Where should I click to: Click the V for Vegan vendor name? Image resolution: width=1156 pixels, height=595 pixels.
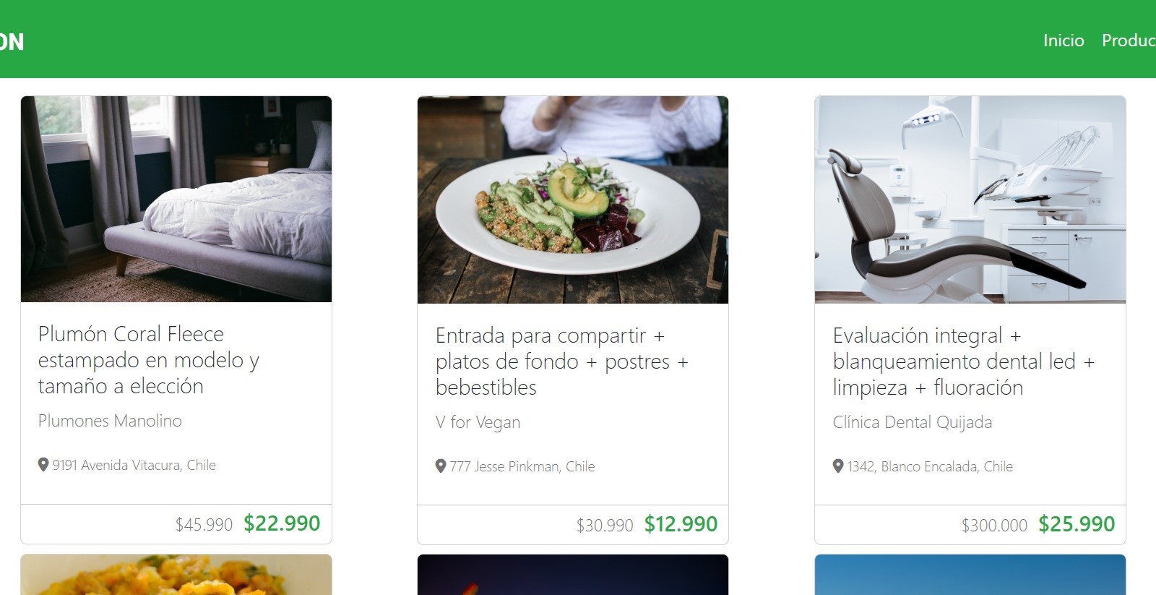(478, 422)
